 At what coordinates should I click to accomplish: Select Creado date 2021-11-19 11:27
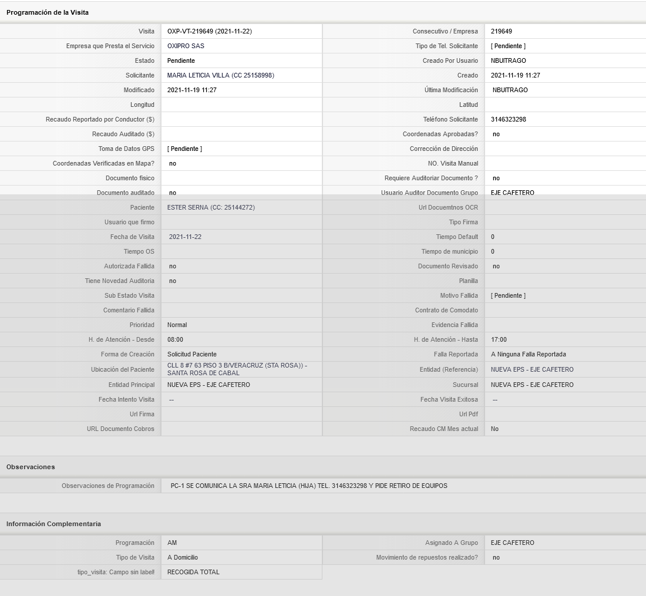(x=516, y=75)
